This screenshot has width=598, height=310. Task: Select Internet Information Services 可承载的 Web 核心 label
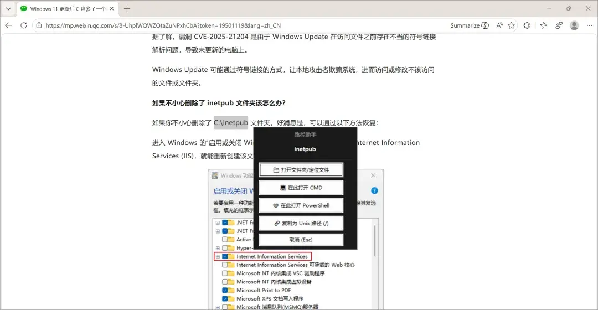pos(296,265)
